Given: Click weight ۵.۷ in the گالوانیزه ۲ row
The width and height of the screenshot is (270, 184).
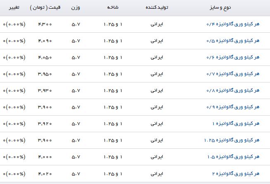Looking at the screenshot, I should [x=76, y=174].
